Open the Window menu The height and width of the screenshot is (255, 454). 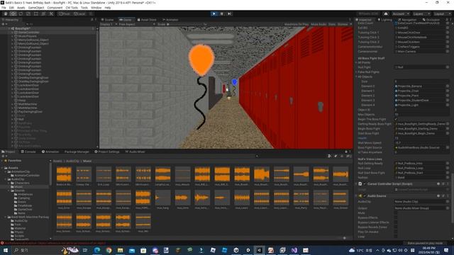(96, 8)
